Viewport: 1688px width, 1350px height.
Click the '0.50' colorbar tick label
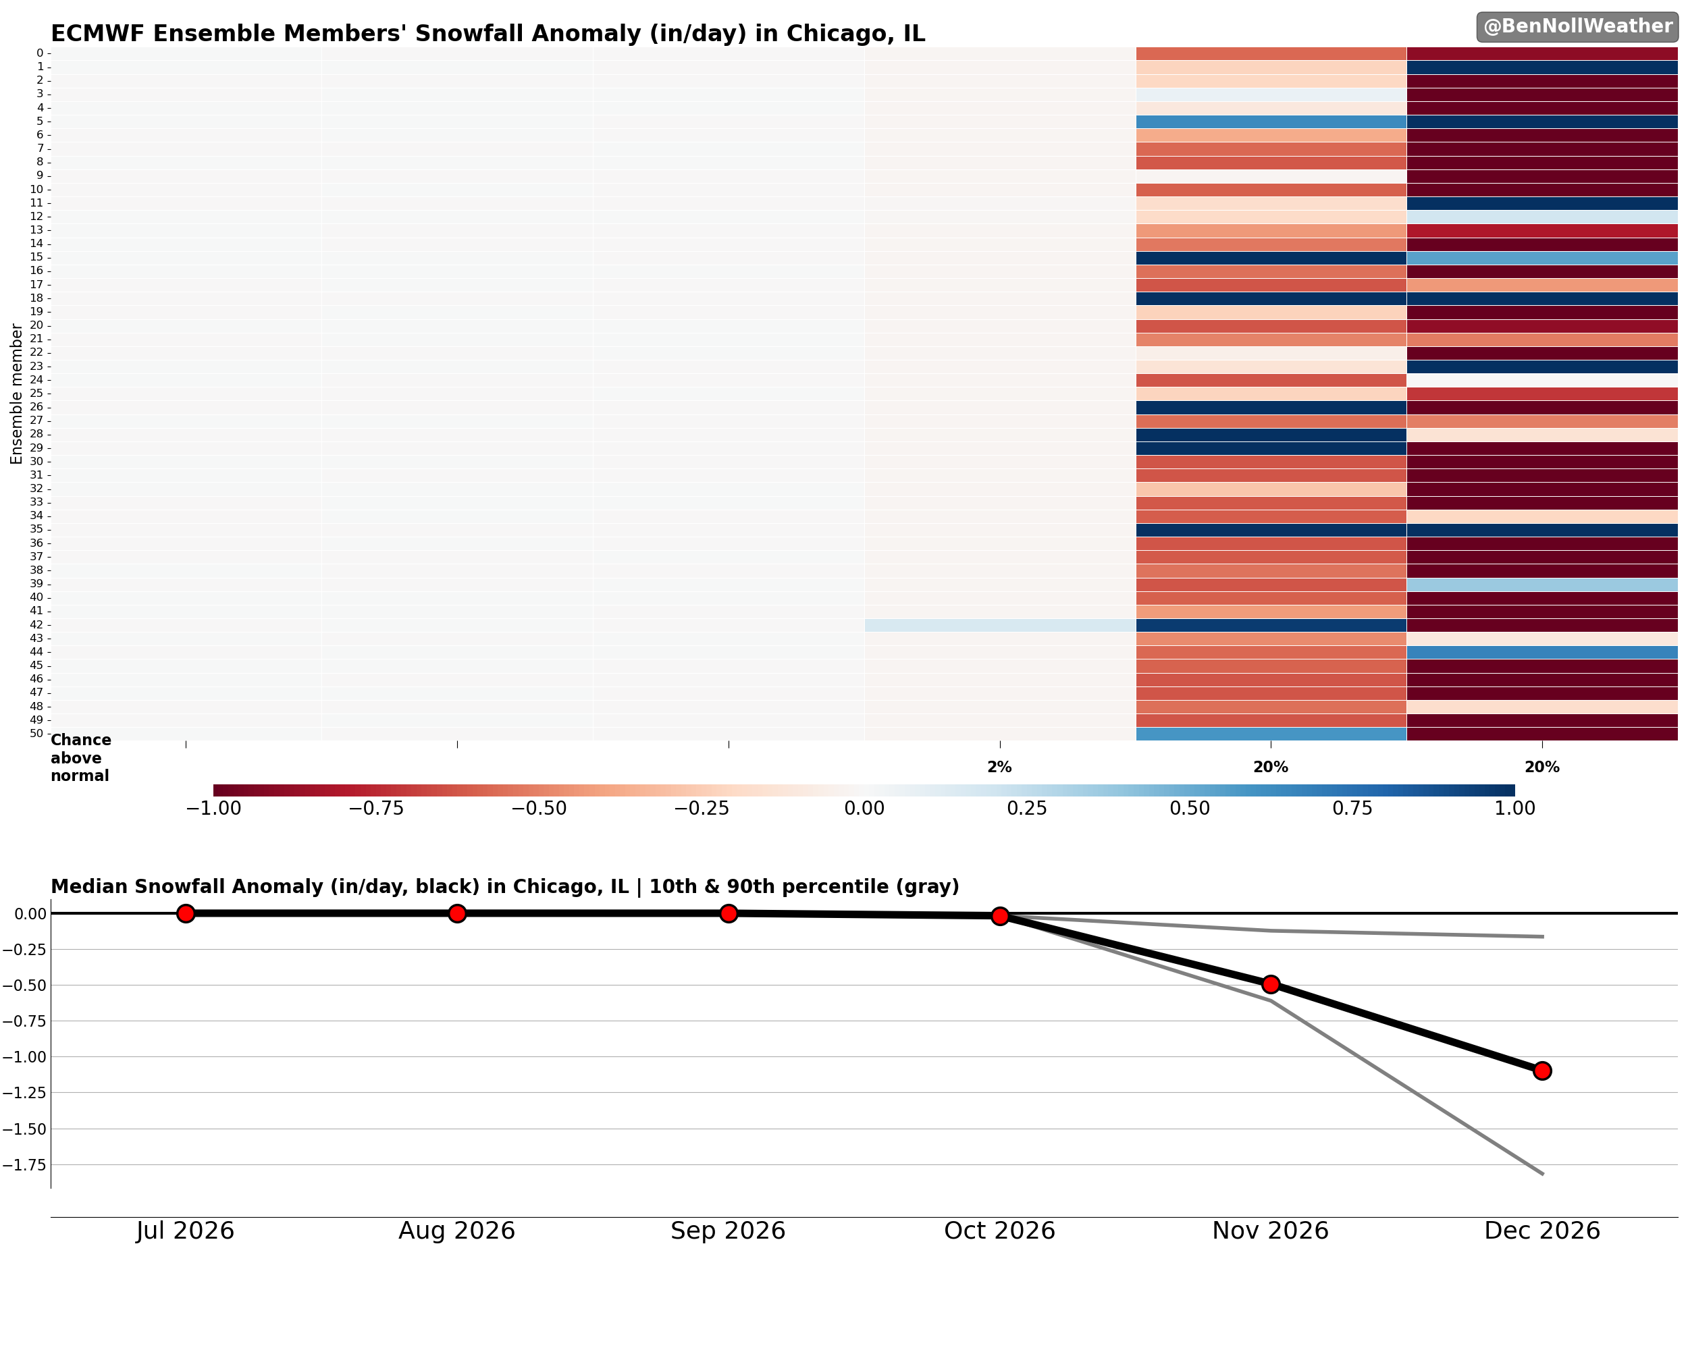1190,809
